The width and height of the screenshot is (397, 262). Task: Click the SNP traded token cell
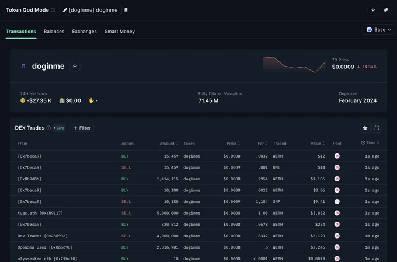coord(277,202)
